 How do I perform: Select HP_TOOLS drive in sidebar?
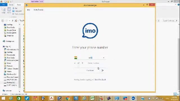pos(10,80)
